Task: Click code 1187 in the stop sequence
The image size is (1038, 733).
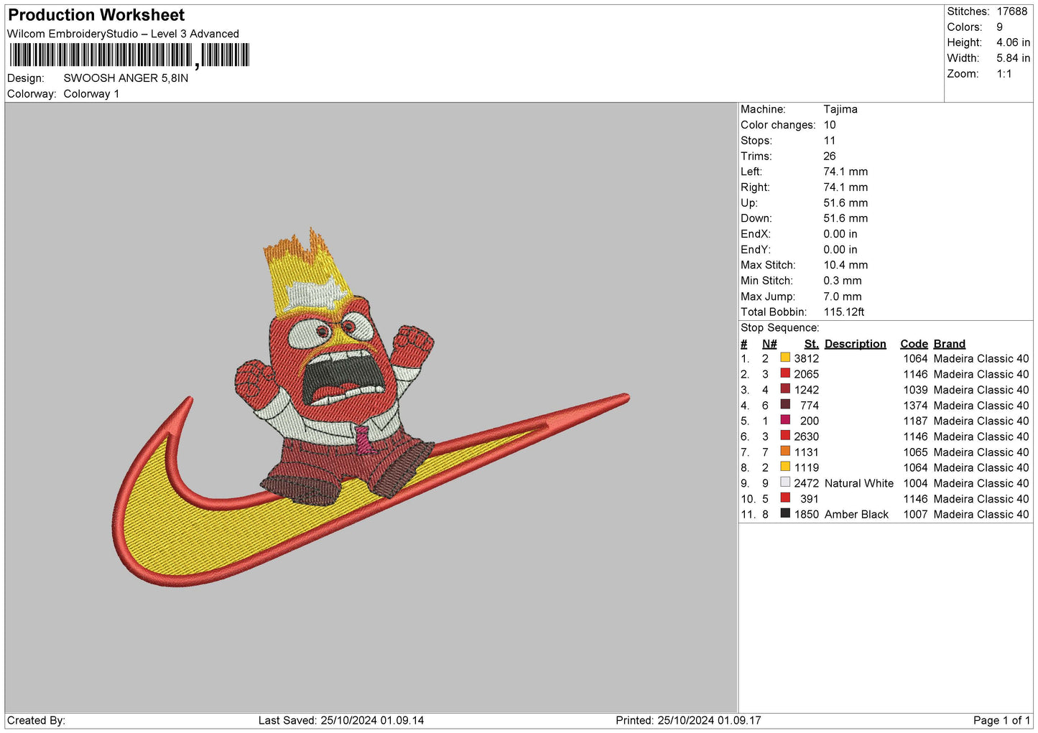Action: tap(916, 421)
